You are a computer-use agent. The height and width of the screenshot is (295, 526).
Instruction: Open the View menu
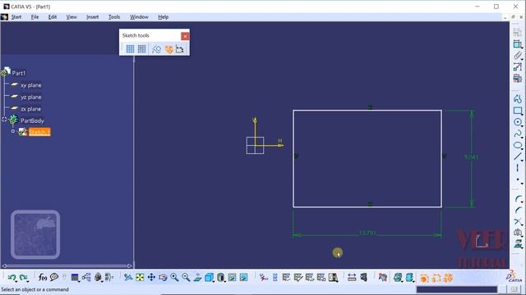click(72, 17)
